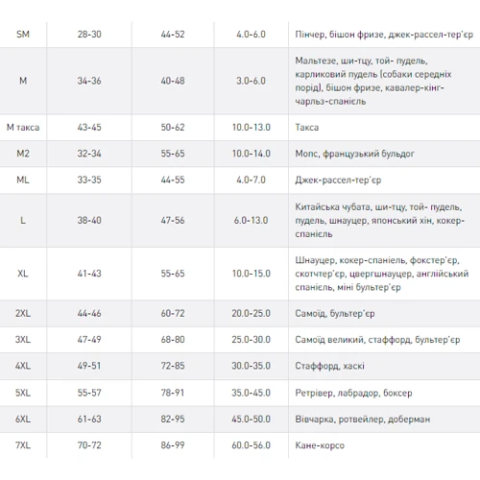This screenshot has width=480, height=480.
Task: Select the 50-62 value in Такса row
Action: coord(173,128)
